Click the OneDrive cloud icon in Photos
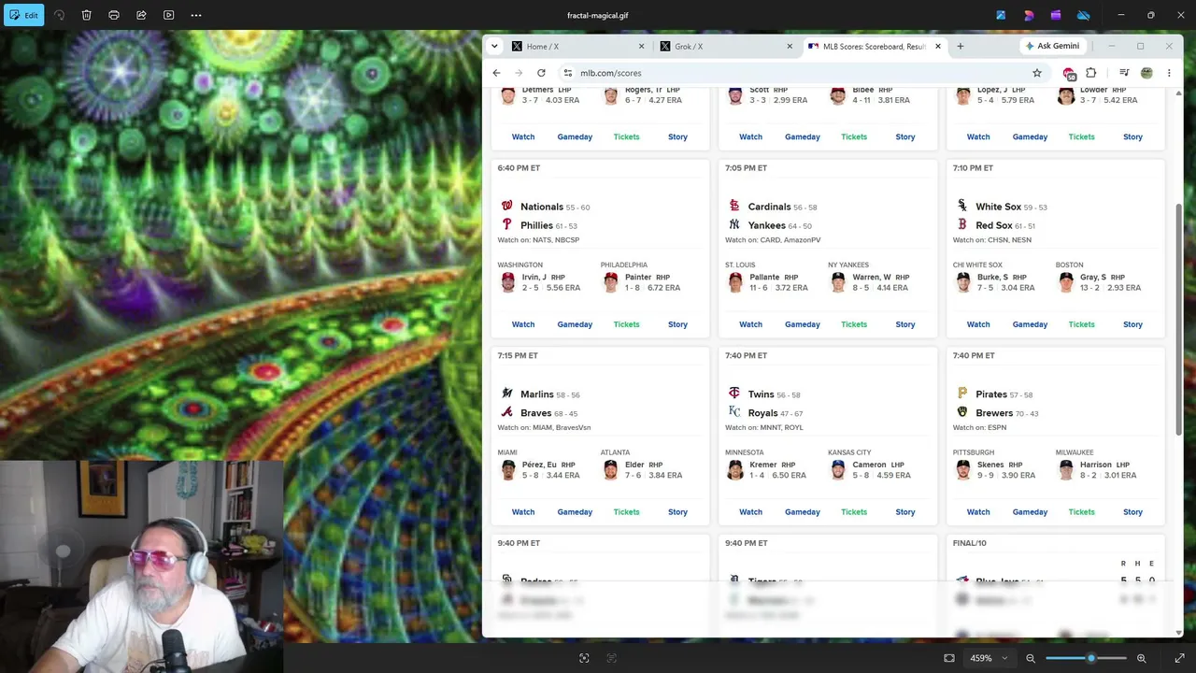The height and width of the screenshot is (673, 1196). coord(1084,15)
